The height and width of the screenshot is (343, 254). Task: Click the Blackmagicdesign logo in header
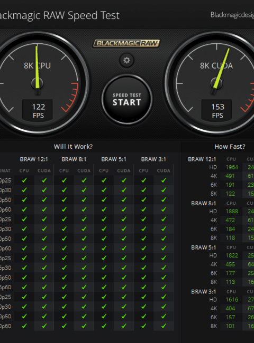coord(232,15)
